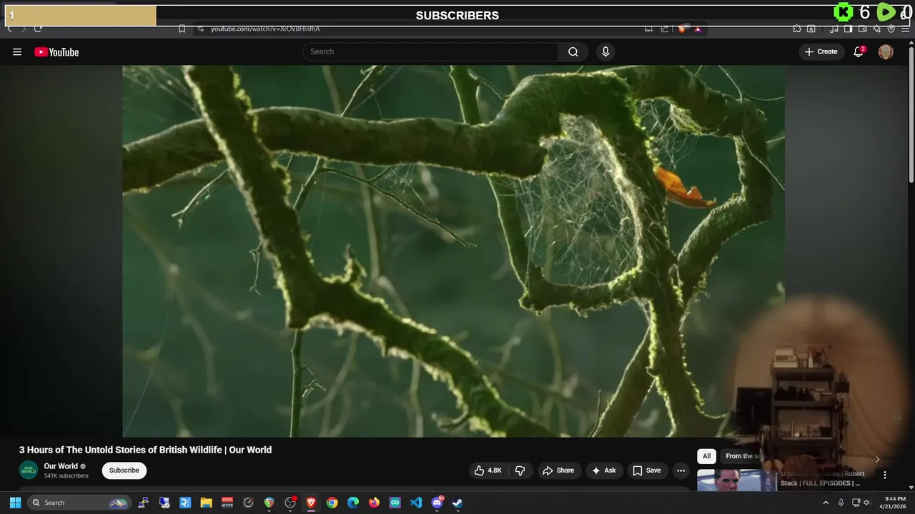Open the browser extensions puzzle icon
The width and height of the screenshot is (915, 514).
tap(797, 29)
